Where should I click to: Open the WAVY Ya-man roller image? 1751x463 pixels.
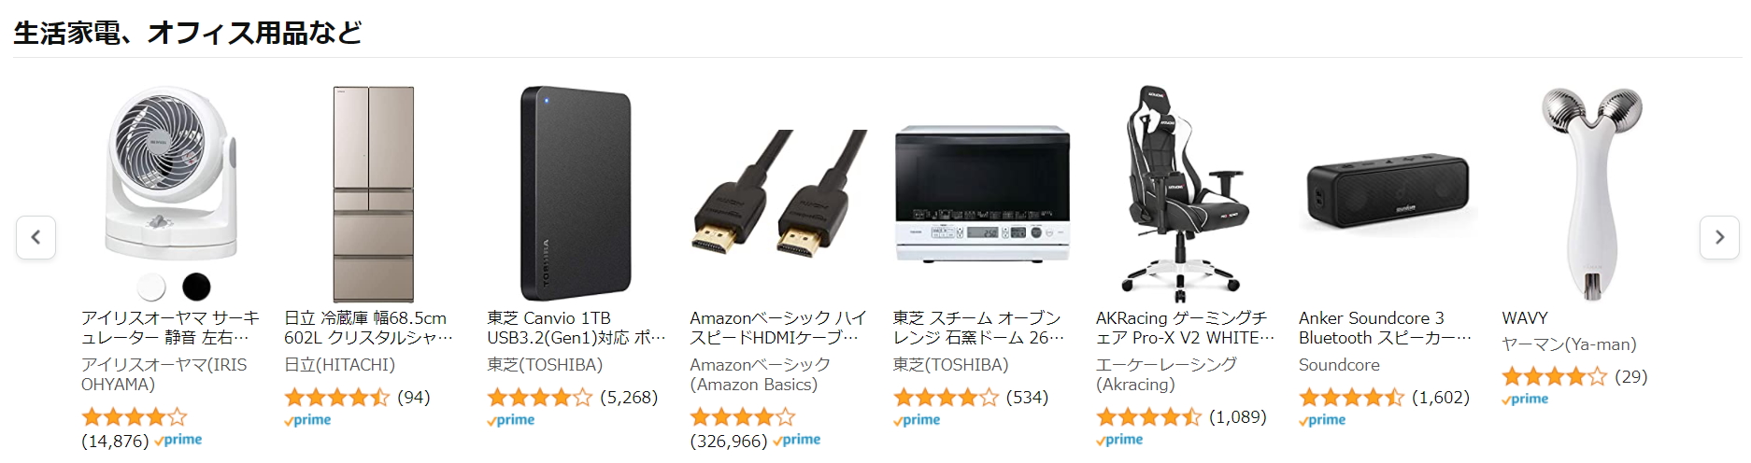[1590, 194]
